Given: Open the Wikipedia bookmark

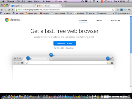Looking at the screenshot, I should point(79,13).
